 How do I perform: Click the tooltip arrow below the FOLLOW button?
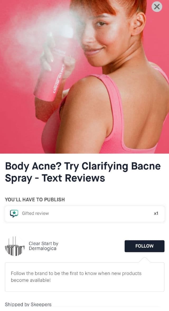pos(144,260)
